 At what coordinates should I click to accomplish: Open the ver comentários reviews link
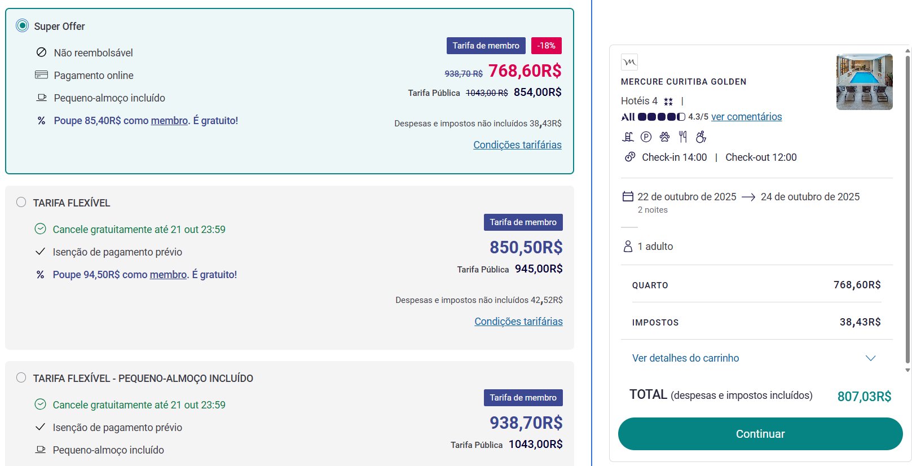point(746,117)
